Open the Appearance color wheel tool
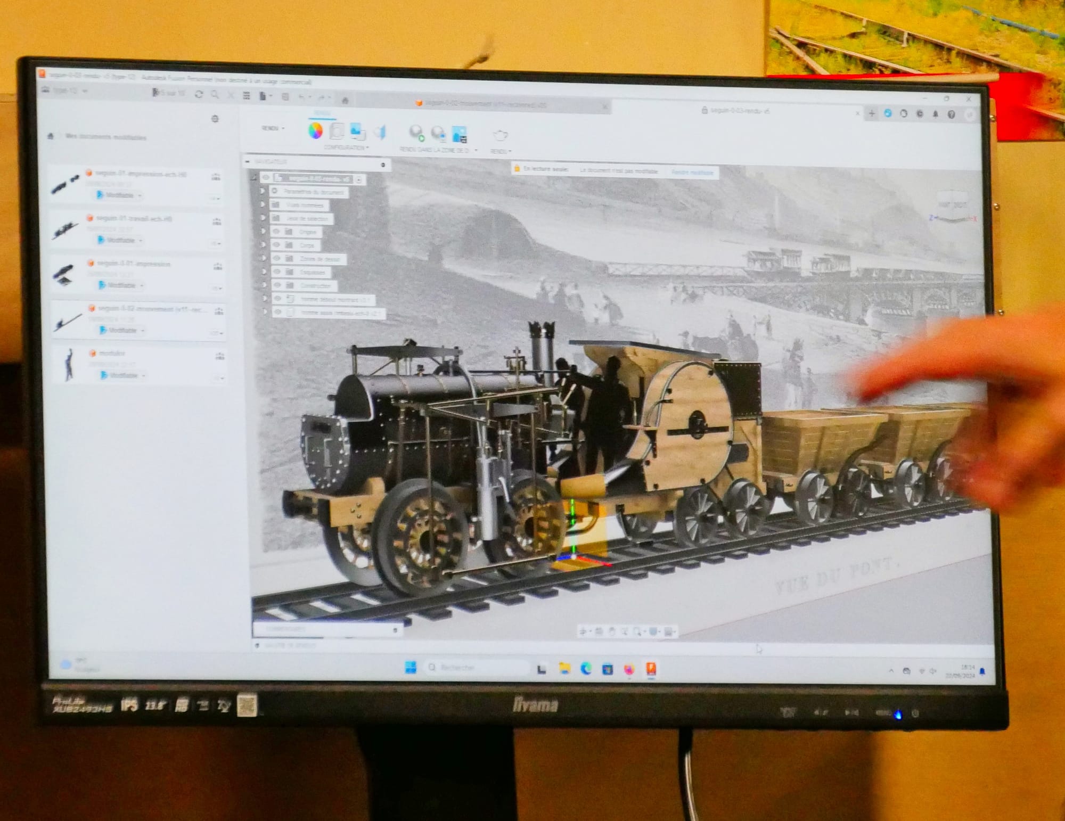This screenshot has width=1065, height=821. click(x=315, y=130)
